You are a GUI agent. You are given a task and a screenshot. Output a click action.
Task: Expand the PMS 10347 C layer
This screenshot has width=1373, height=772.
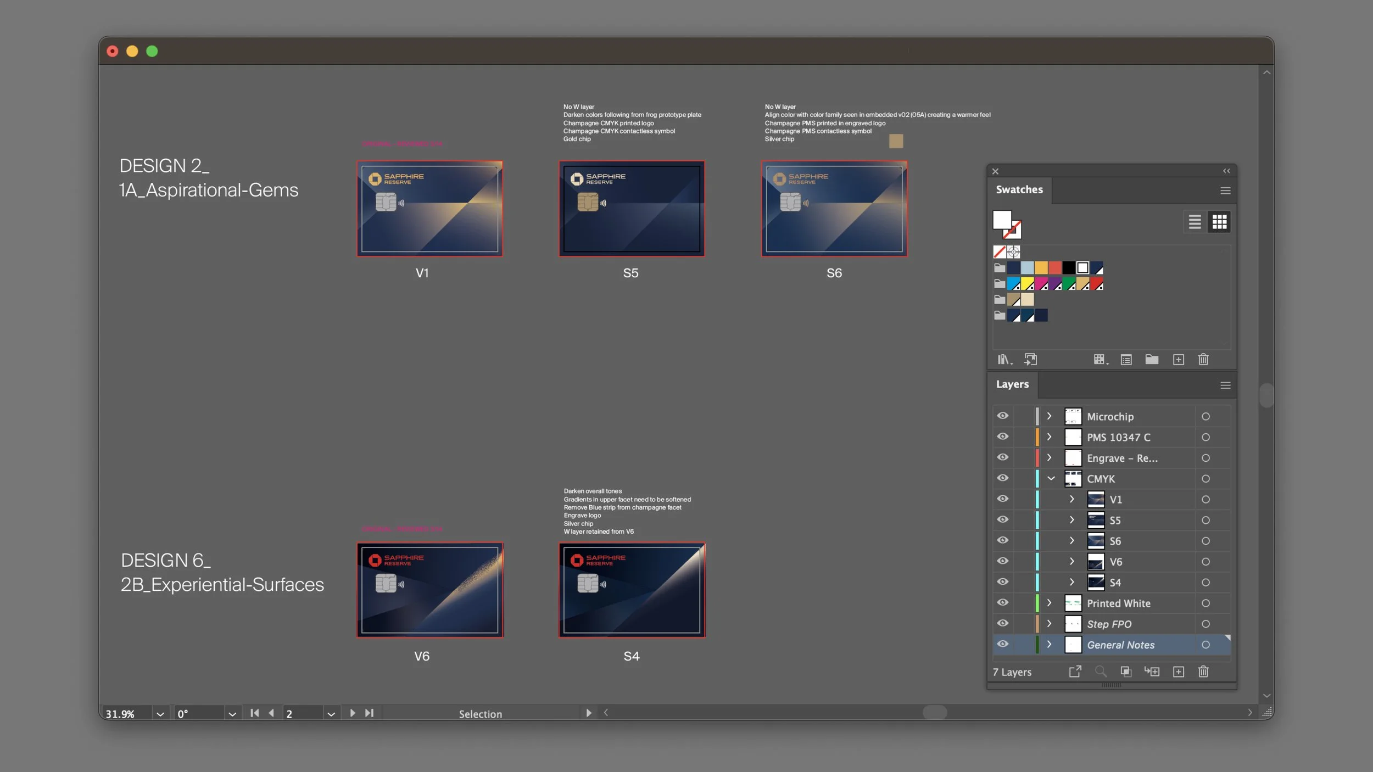[1049, 437]
